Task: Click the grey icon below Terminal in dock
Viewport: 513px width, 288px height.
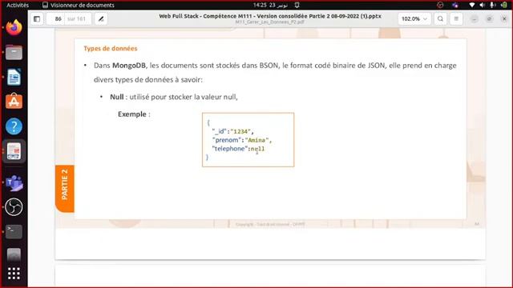Action: coord(14,255)
